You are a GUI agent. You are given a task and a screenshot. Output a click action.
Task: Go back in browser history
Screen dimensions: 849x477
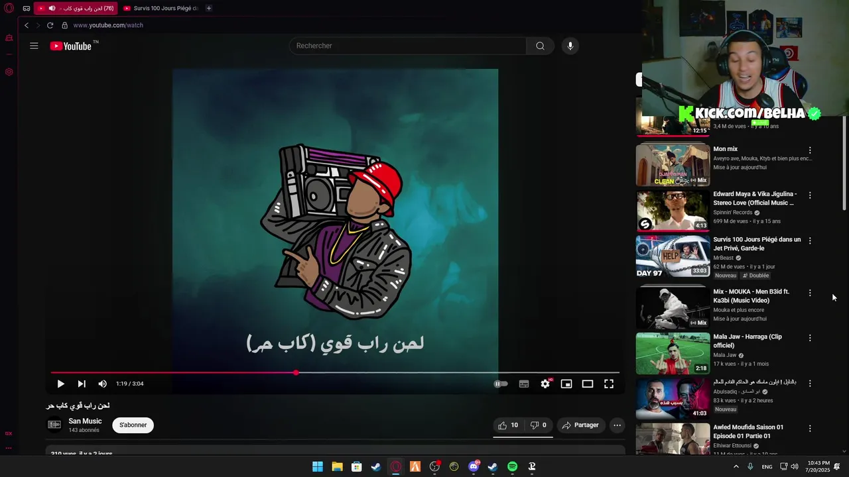click(x=27, y=25)
